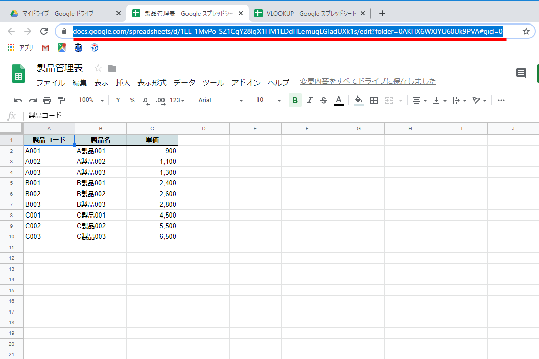Open the zoom 100% dropdown

pos(91,100)
